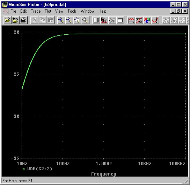Click the Eval Goal Function icon

coord(139,20)
